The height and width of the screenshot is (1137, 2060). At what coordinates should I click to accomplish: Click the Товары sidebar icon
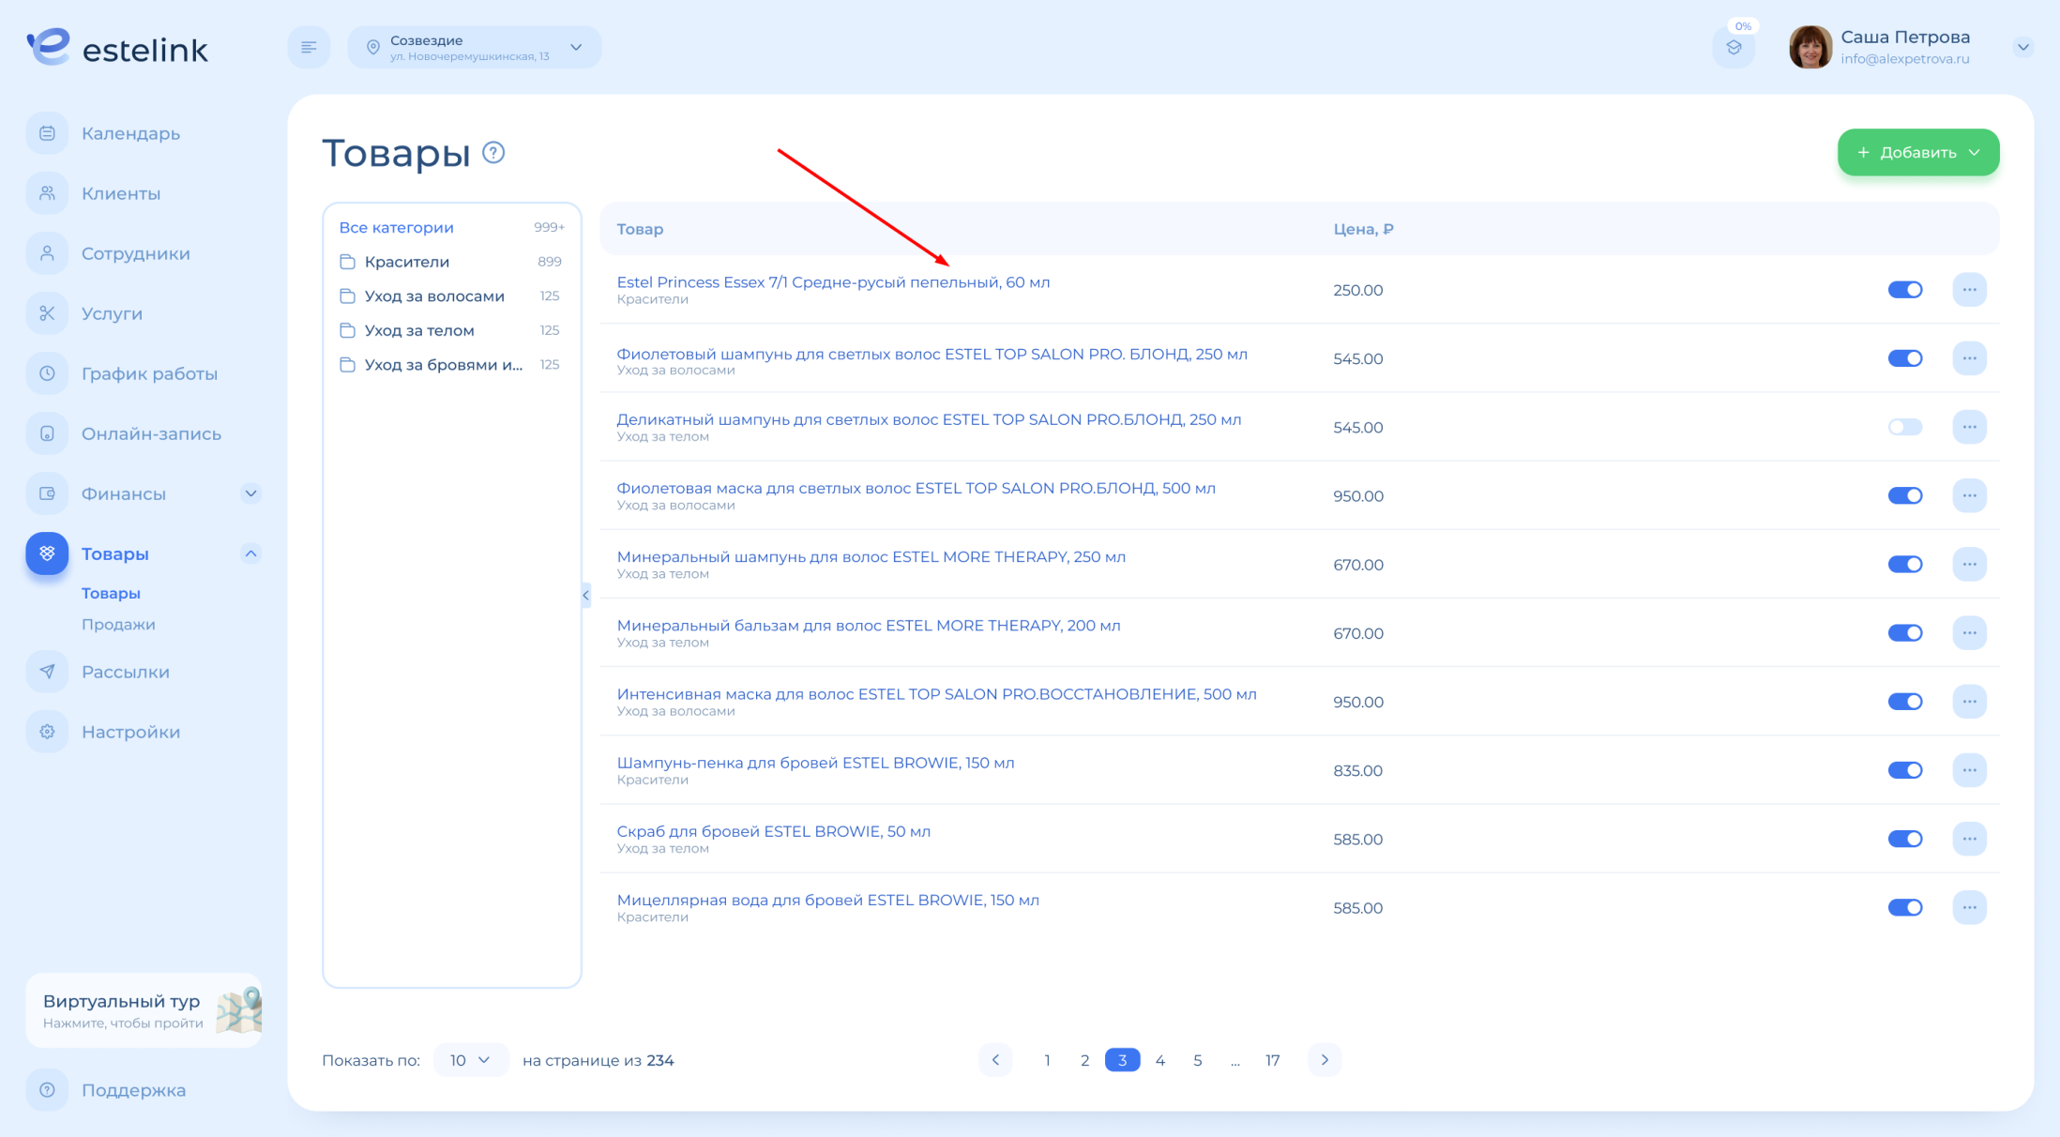pyautogui.click(x=47, y=553)
